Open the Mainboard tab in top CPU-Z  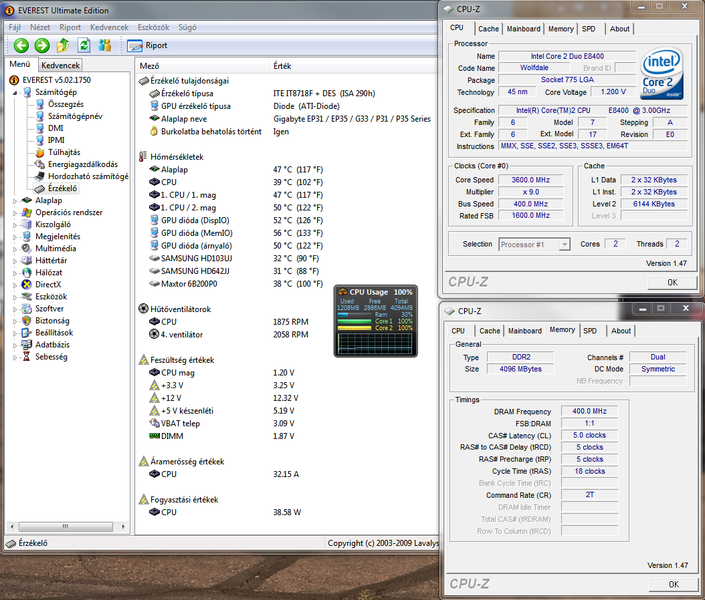tap(523, 29)
